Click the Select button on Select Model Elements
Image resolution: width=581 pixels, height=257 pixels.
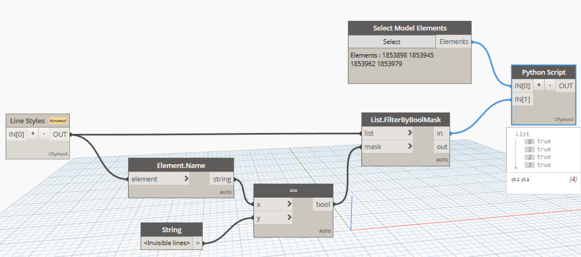391,41
